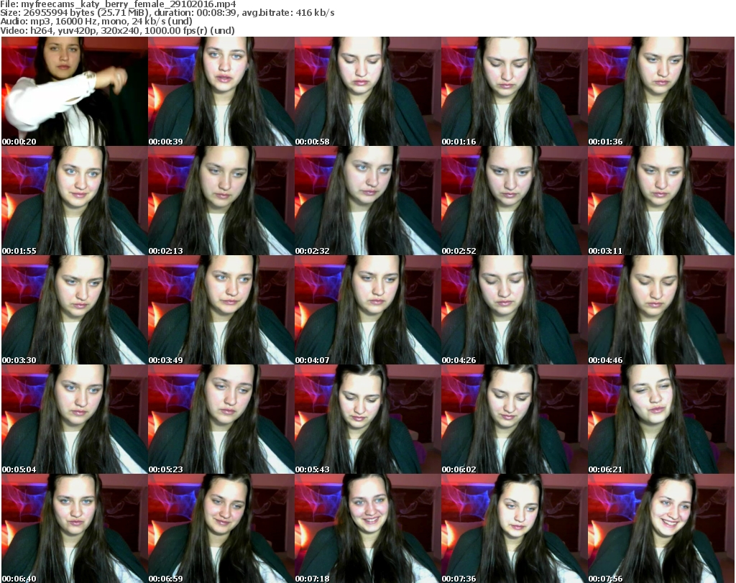This screenshot has height=583, width=736.
Task: Open the frame at 00:02:13
Action: (x=221, y=201)
